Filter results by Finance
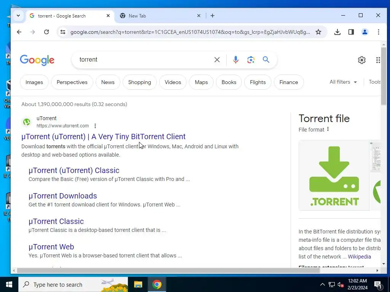 click(289, 82)
